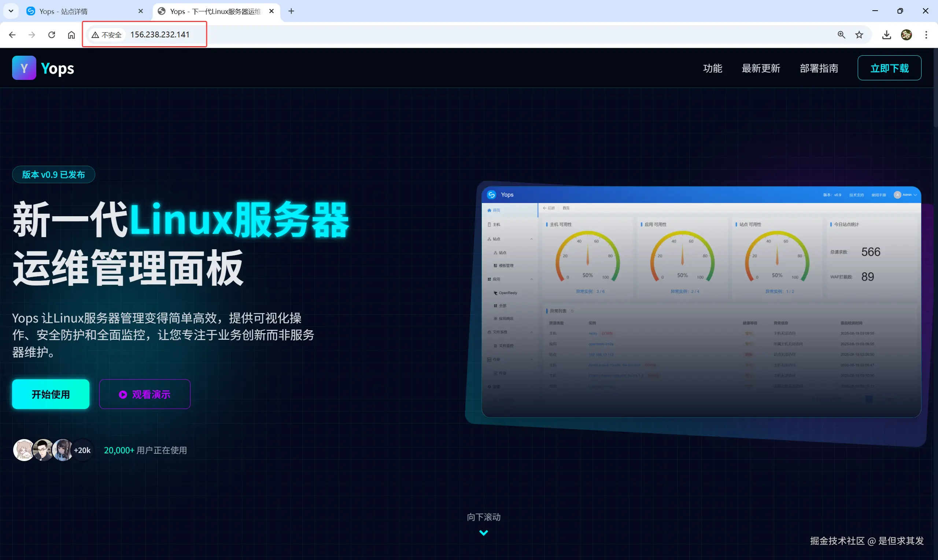Click the scroll-down chevron arrow
The height and width of the screenshot is (560, 938).
click(483, 533)
